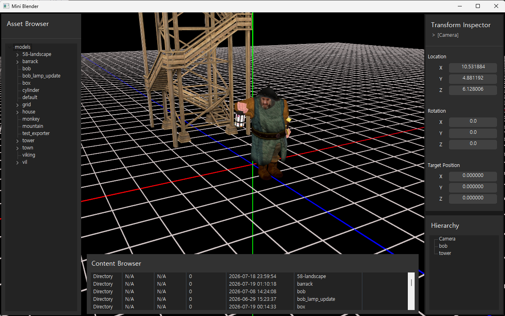This screenshot has width=505, height=316.
Task: Expand the vil folder arrow
Action: (x=17, y=162)
